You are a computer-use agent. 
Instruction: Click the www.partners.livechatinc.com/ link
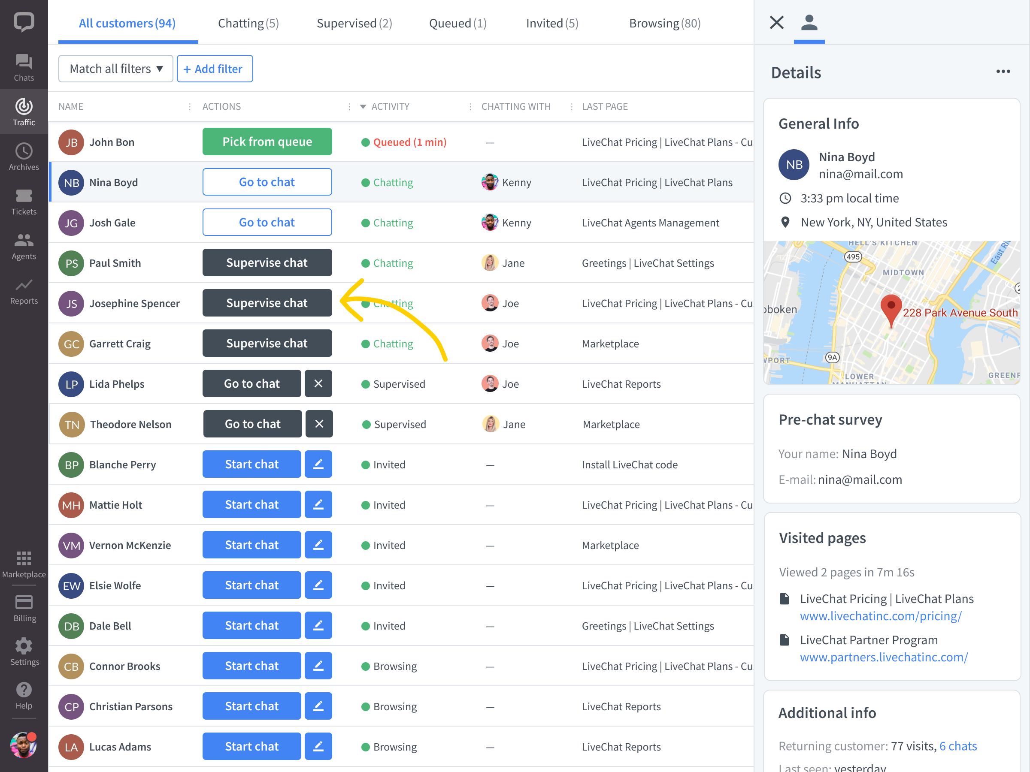click(x=884, y=657)
